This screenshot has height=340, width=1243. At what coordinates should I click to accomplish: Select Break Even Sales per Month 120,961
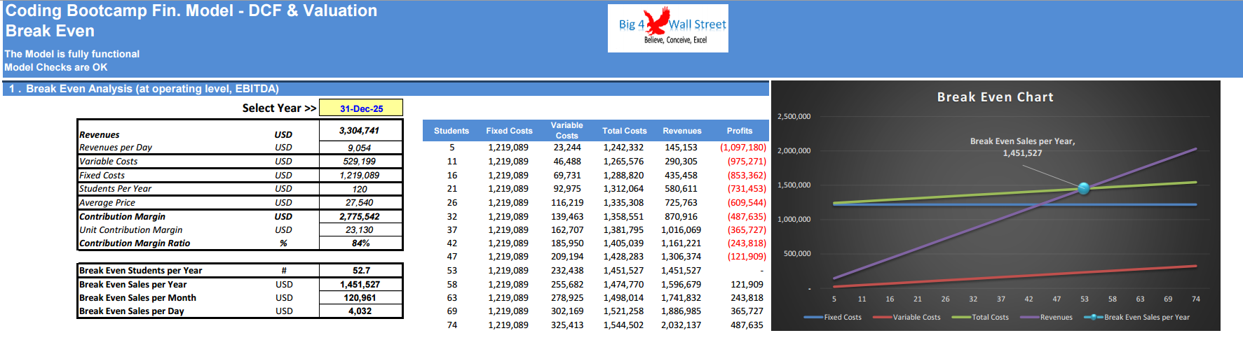[x=361, y=298]
